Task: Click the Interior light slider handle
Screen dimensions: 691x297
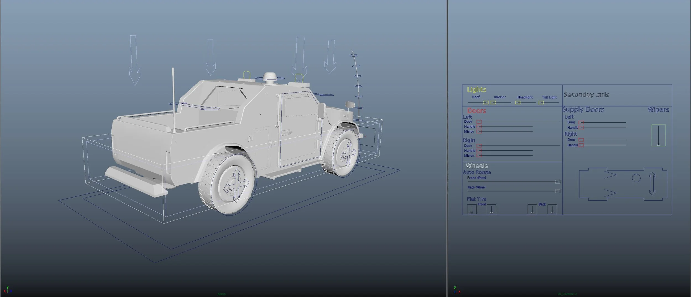Action: pyautogui.click(x=493, y=102)
